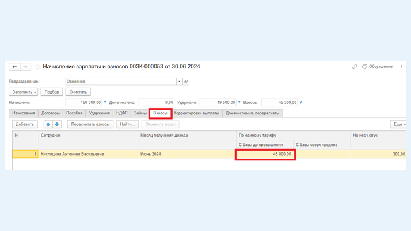
Task: Open the Обсуждение discussion panel
Action: coord(377,67)
